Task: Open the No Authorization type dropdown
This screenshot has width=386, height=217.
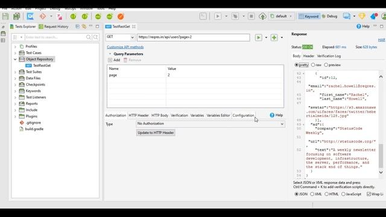Action: pyautogui.click(x=210, y=124)
